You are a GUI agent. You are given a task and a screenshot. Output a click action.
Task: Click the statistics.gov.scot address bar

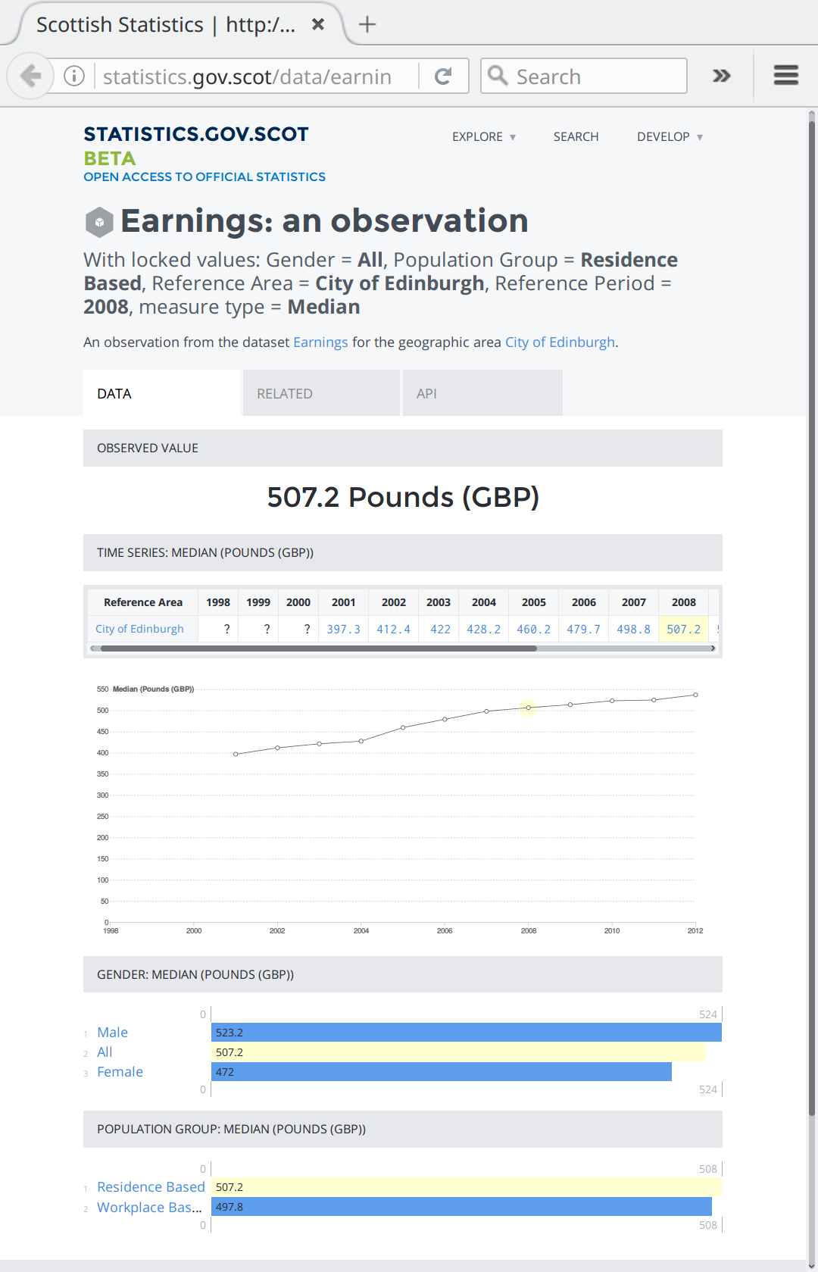click(x=247, y=77)
